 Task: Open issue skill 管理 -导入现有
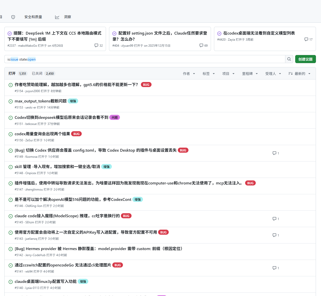[57, 167]
